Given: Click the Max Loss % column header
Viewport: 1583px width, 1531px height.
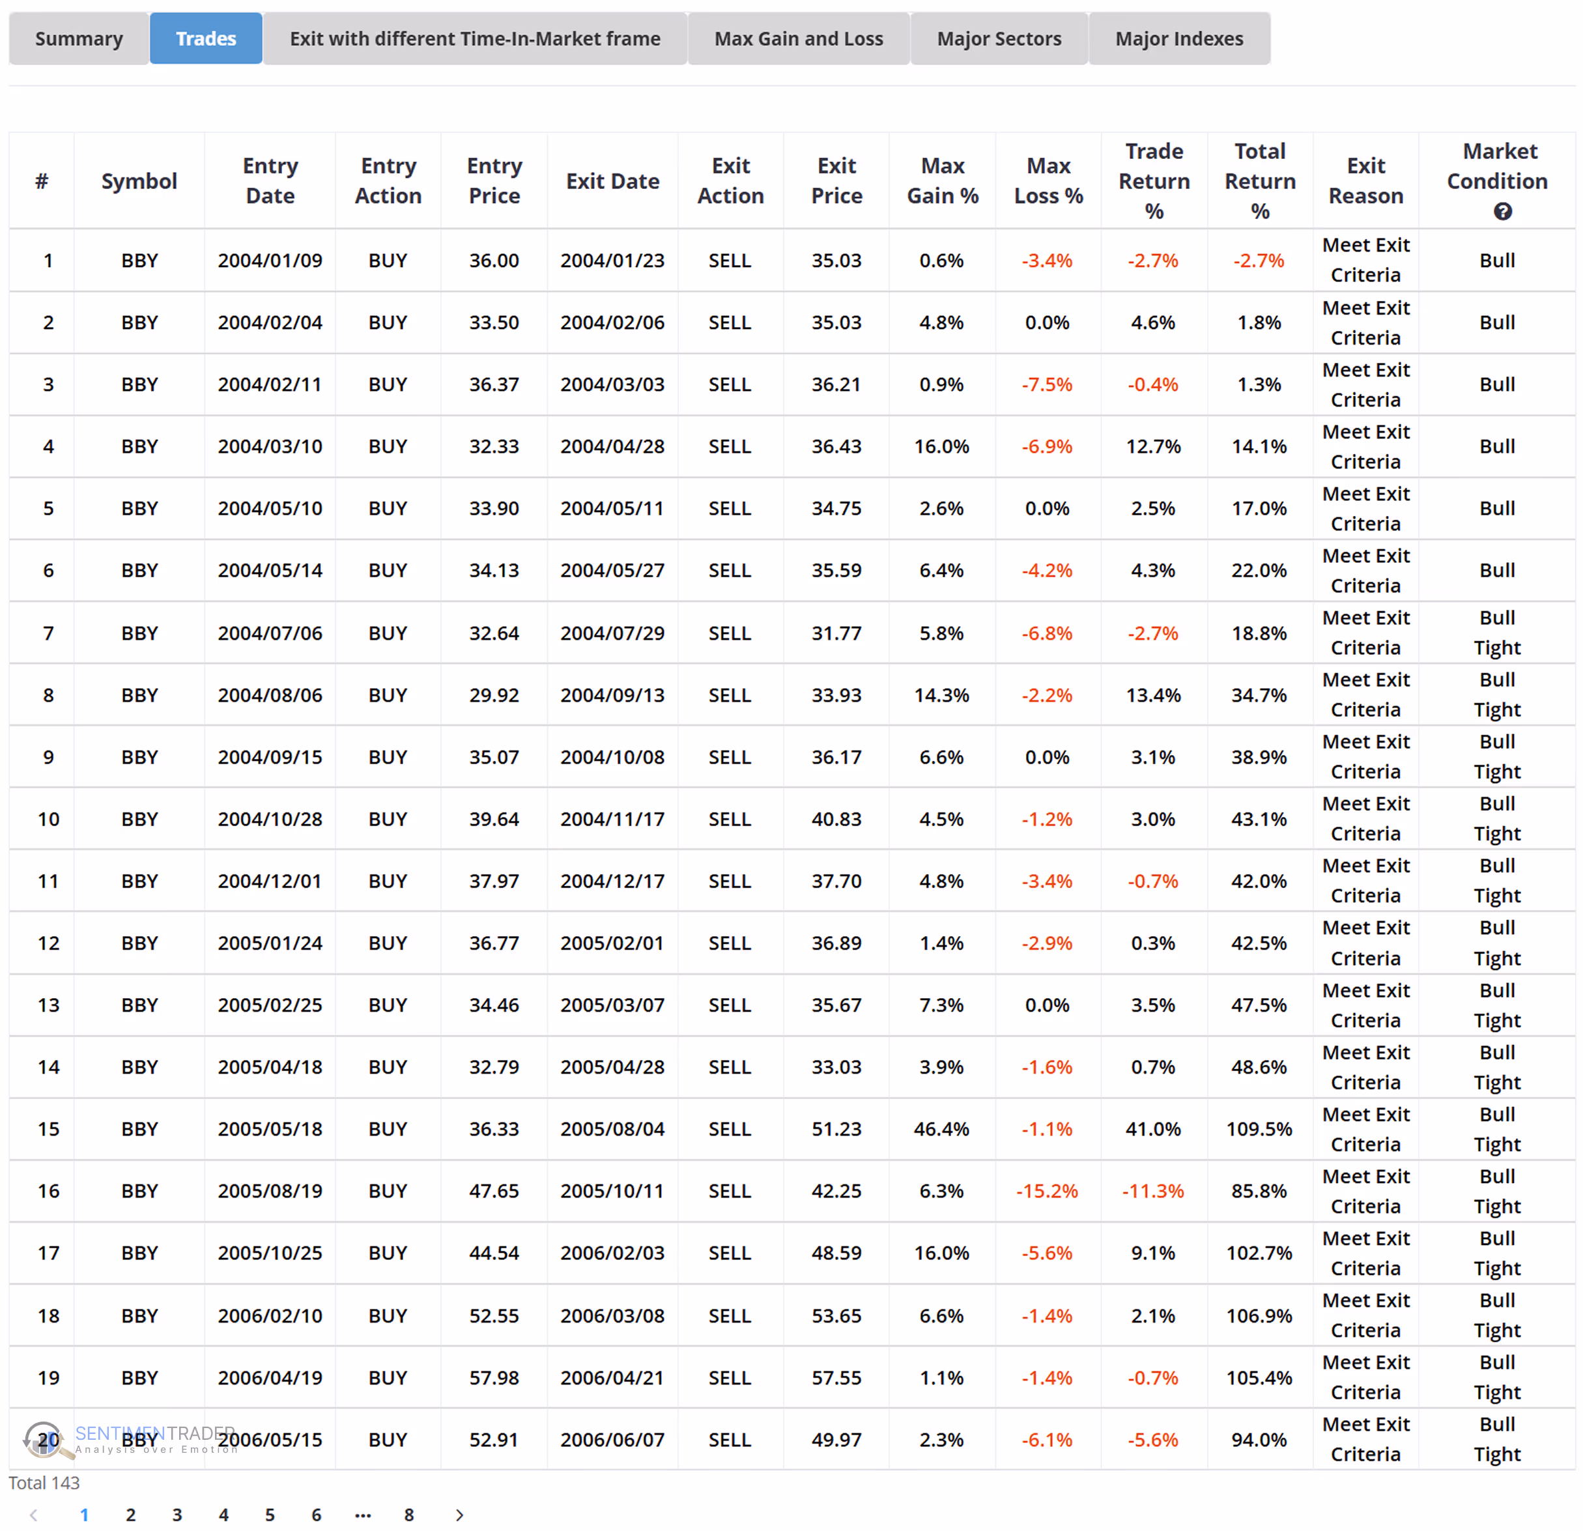Looking at the screenshot, I should point(1048,181).
